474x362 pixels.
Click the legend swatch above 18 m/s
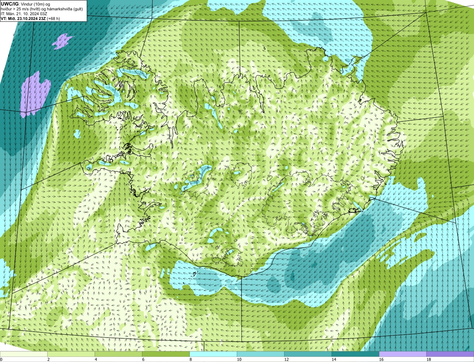(x=450, y=354)
